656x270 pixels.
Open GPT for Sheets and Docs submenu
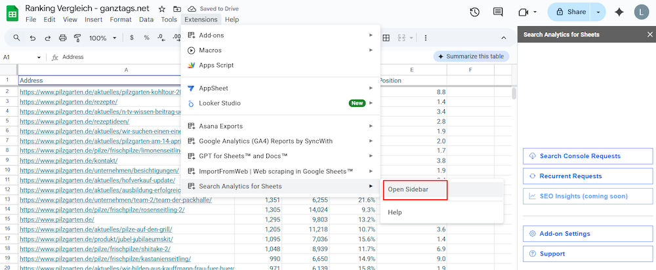pos(280,156)
